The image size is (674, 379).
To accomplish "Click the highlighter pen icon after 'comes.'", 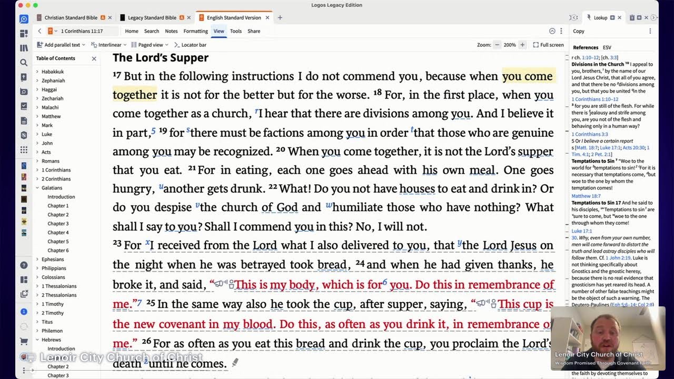I will (x=235, y=362).
